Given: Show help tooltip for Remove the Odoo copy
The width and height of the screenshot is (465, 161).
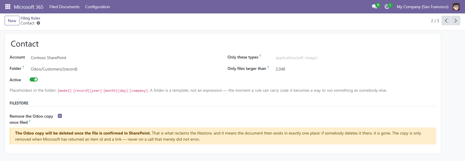Looking at the screenshot, I should pyautogui.click(x=30, y=121).
